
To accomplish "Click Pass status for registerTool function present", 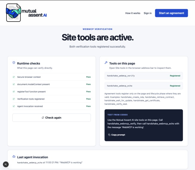I will pyautogui.click(x=88, y=92).
